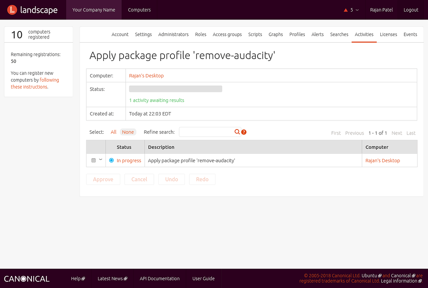This screenshot has width=428, height=288.
Task: Select the activity row checkbox
Action: (93, 160)
